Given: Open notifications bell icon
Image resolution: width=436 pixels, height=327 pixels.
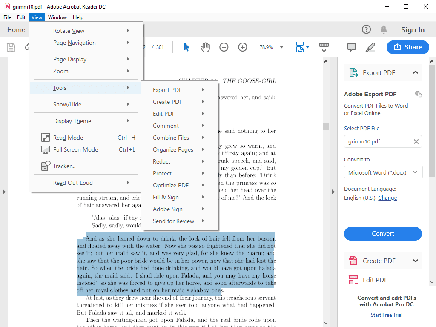Looking at the screenshot, I should pyautogui.click(x=384, y=29).
